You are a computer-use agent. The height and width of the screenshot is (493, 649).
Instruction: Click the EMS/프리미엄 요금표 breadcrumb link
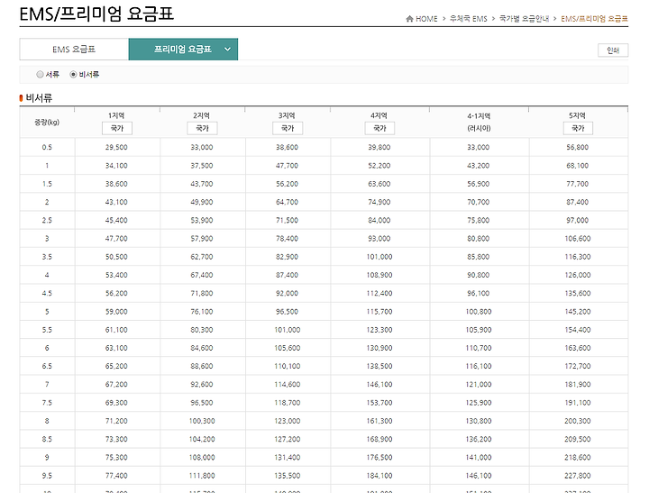click(x=594, y=19)
